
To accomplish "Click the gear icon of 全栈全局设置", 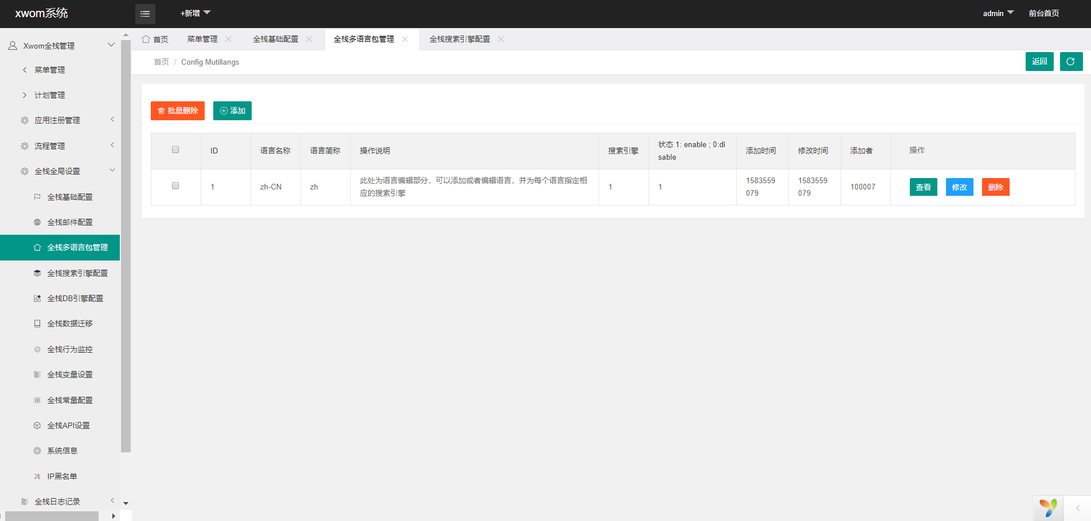I will click(x=25, y=171).
